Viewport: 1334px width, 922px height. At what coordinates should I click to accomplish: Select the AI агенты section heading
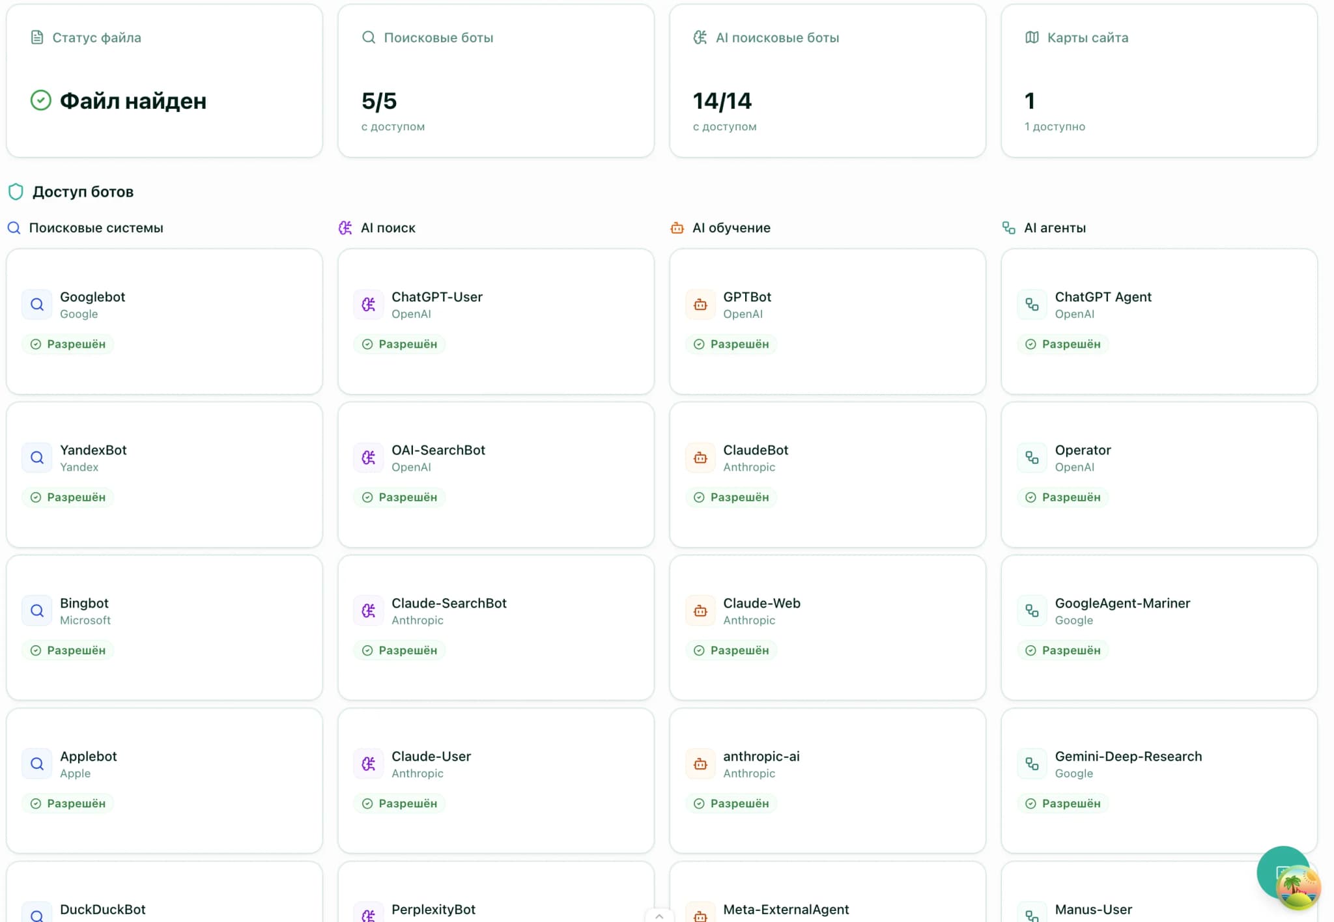(x=1054, y=228)
